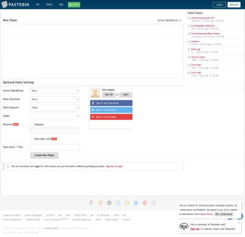
Task: Click the Sign Up link in the not-logged-in notice
Action: click(110, 167)
